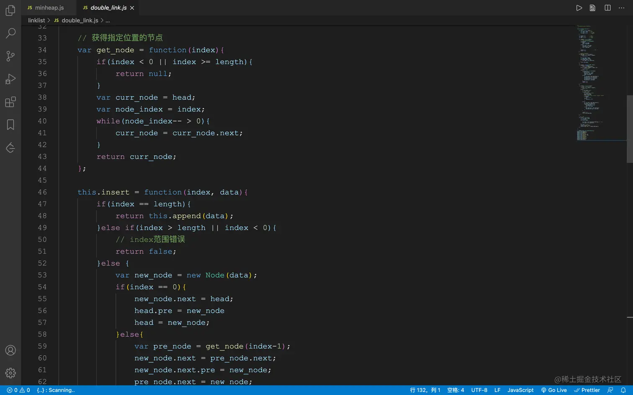
Task: Open the Extensions view
Action: [10, 102]
